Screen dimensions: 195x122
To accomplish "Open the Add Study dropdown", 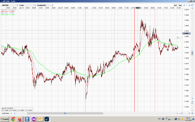I will click(7, 113).
